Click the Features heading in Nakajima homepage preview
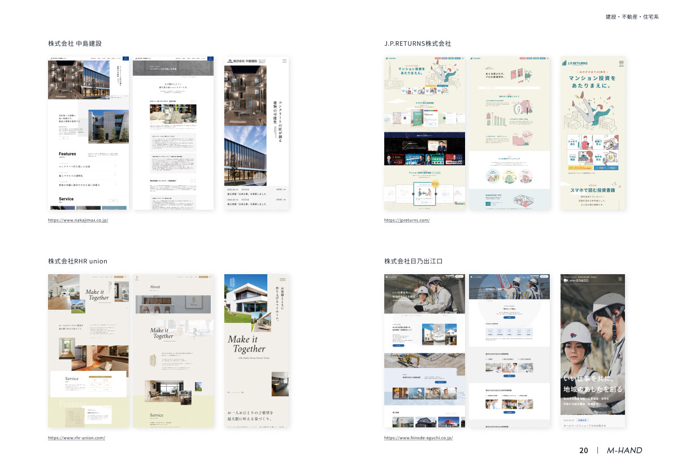This screenshot has height=476, width=673. click(67, 154)
